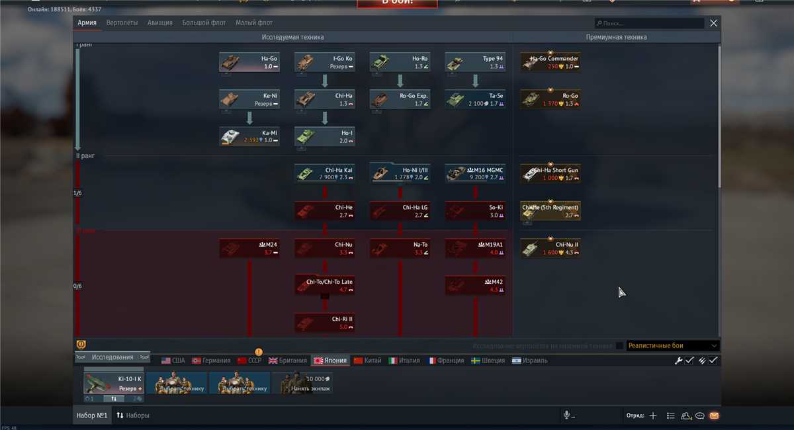The height and width of the screenshot is (430, 794).
Task: Select the Ro-Go Exp. vehicle
Action: 400,99
